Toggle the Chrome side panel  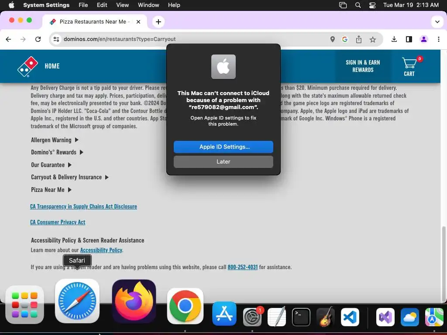[x=409, y=39]
